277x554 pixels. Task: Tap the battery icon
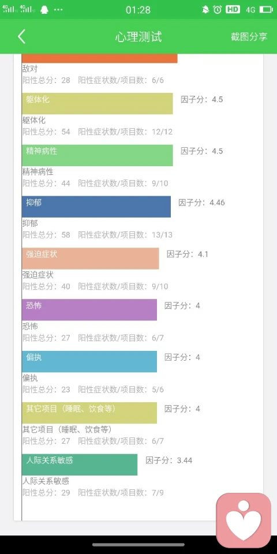click(267, 10)
